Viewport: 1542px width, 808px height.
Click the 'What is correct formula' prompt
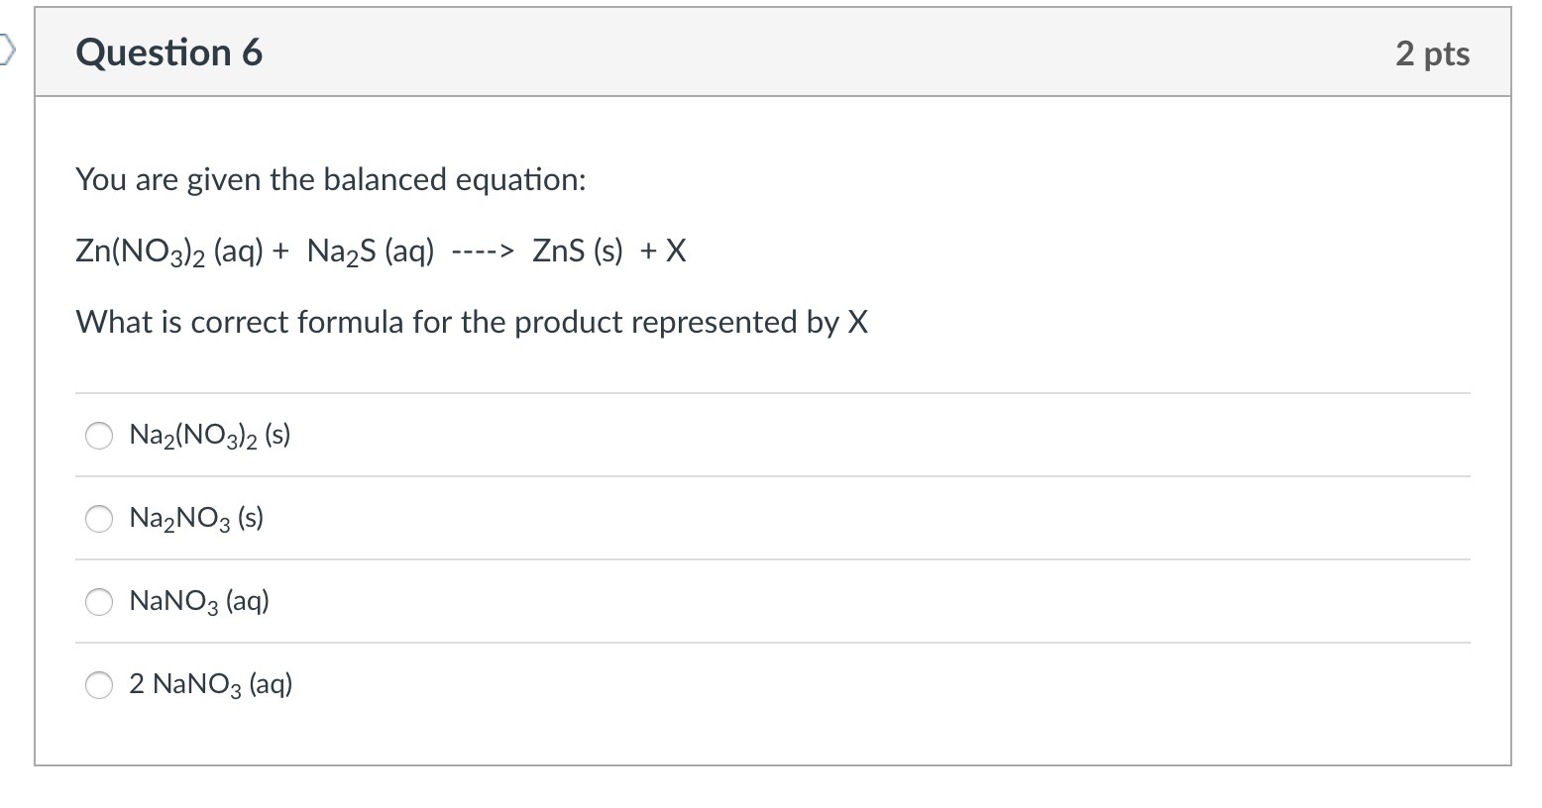pos(472,323)
